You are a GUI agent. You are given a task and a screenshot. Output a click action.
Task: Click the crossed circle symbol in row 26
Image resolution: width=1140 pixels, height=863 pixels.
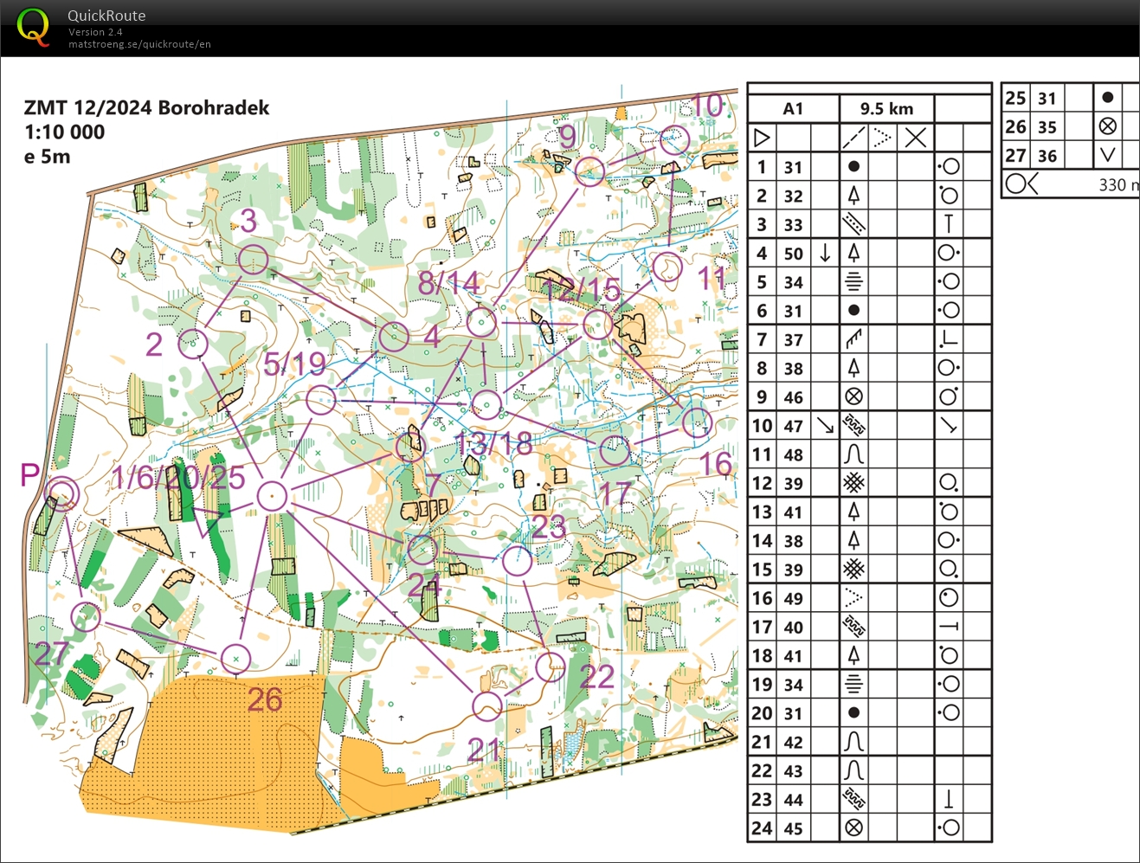pos(1107,126)
